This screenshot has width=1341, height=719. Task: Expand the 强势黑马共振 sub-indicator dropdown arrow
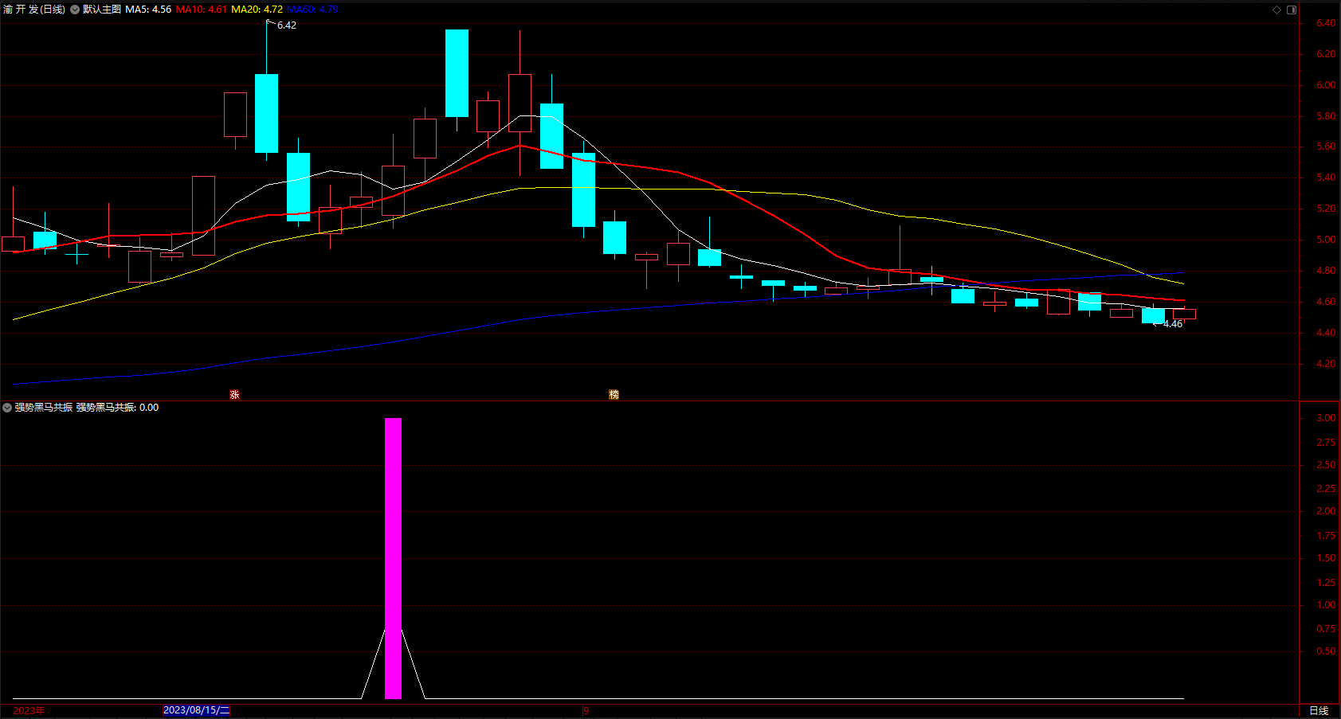[7, 407]
